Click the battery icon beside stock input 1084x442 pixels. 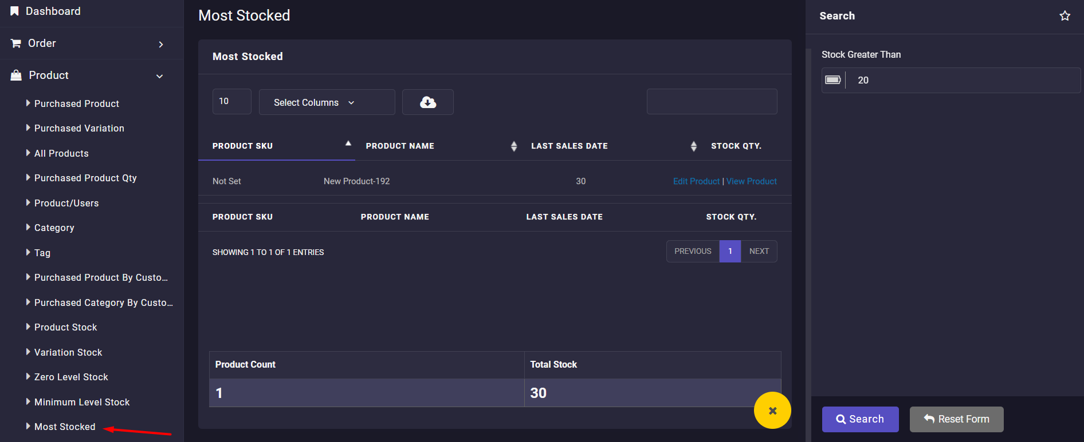click(x=833, y=80)
